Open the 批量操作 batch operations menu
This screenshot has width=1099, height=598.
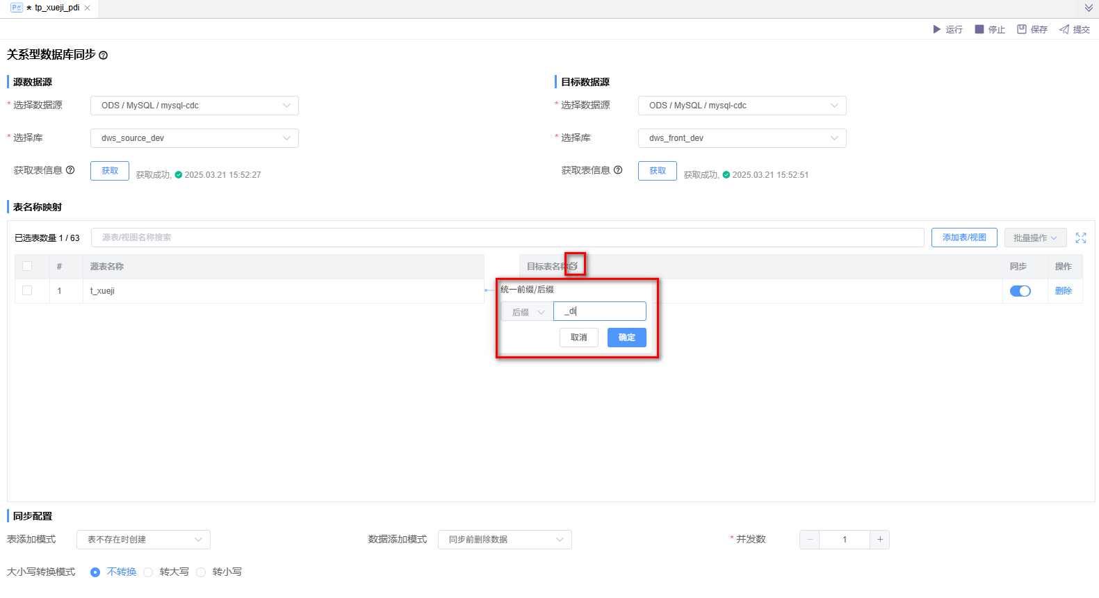[x=1034, y=238]
